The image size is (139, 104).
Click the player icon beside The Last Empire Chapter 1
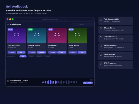coord(8,81)
